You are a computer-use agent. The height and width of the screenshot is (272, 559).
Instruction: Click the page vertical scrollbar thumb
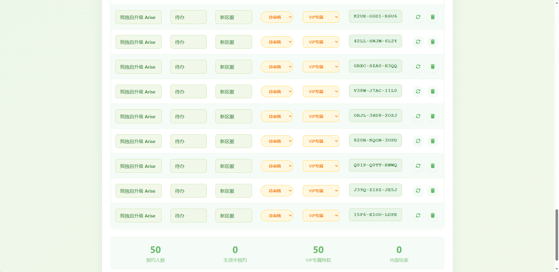point(557,235)
